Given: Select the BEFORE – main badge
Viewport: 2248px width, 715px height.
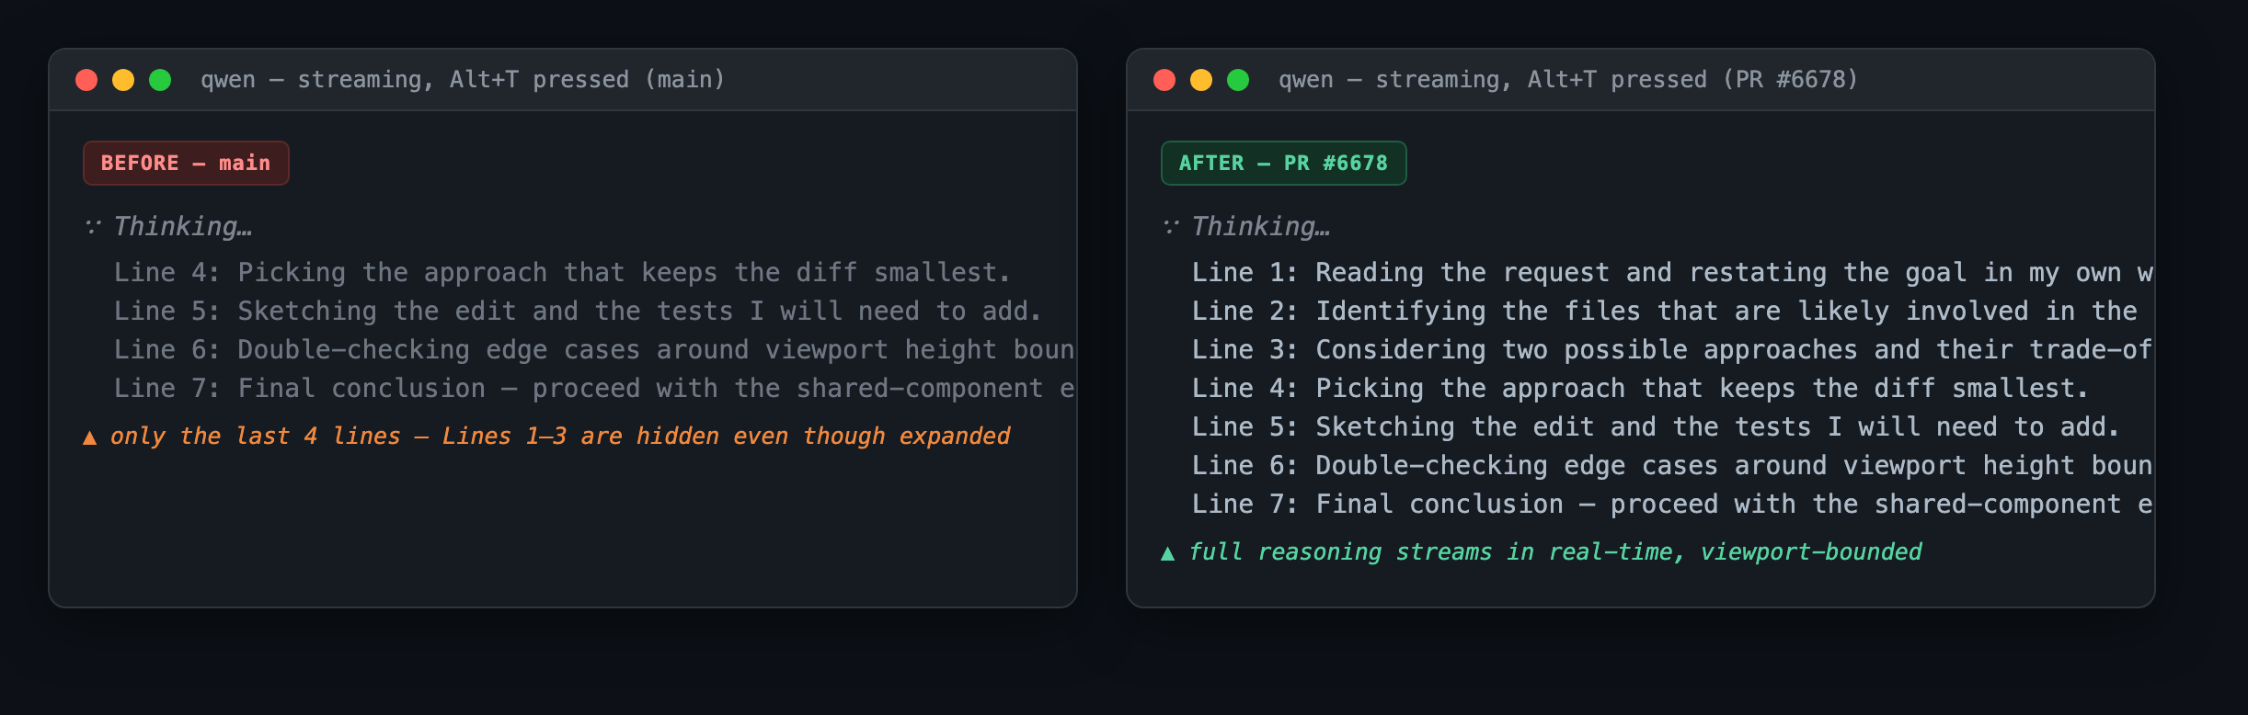Looking at the screenshot, I should pyautogui.click(x=186, y=163).
